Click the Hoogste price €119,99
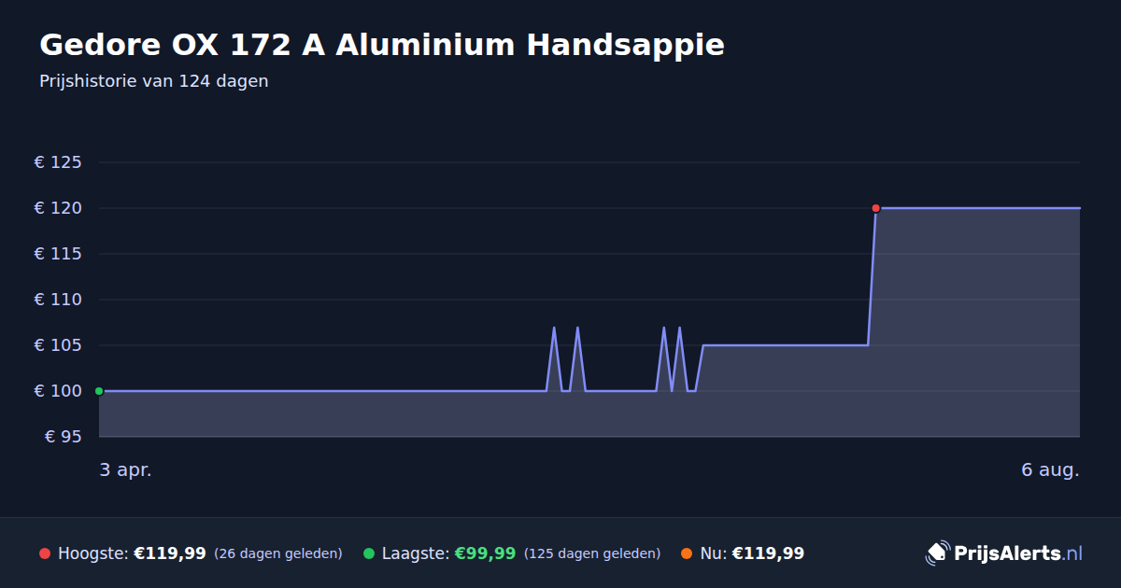This screenshot has width=1121, height=588. pyautogui.click(x=170, y=553)
